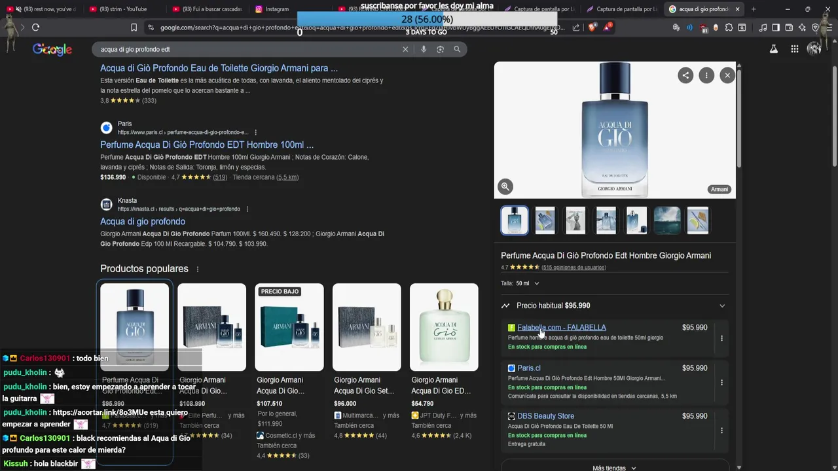The width and height of the screenshot is (838, 471).
Task: Open the music note playlist icon
Action: (x=763, y=27)
